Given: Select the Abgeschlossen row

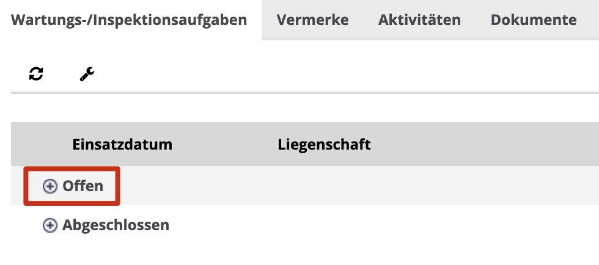Looking at the screenshot, I should pyautogui.click(x=306, y=225).
